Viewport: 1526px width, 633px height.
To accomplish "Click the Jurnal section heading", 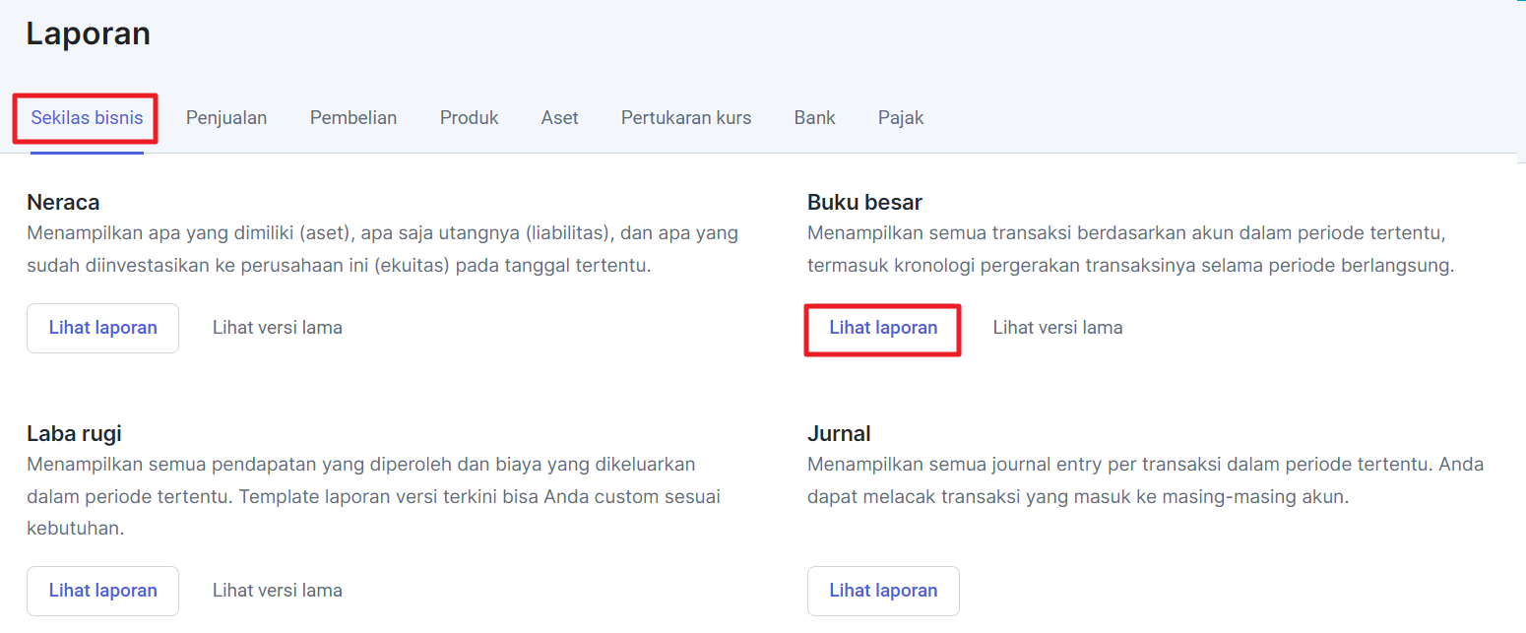I will point(839,434).
